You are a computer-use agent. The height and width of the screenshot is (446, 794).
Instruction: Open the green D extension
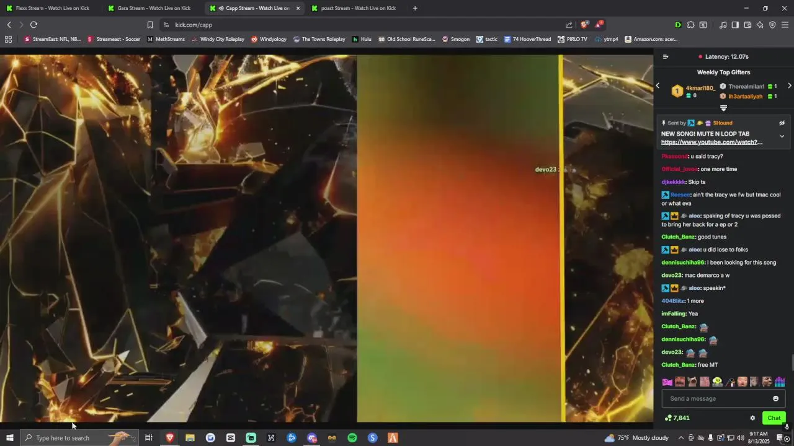[678, 25]
